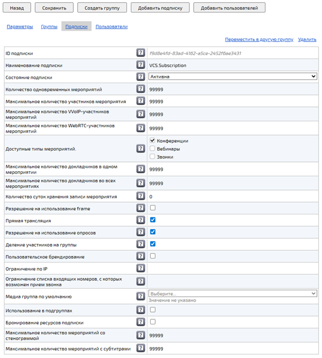Click the Удалить link

(x=307, y=39)
